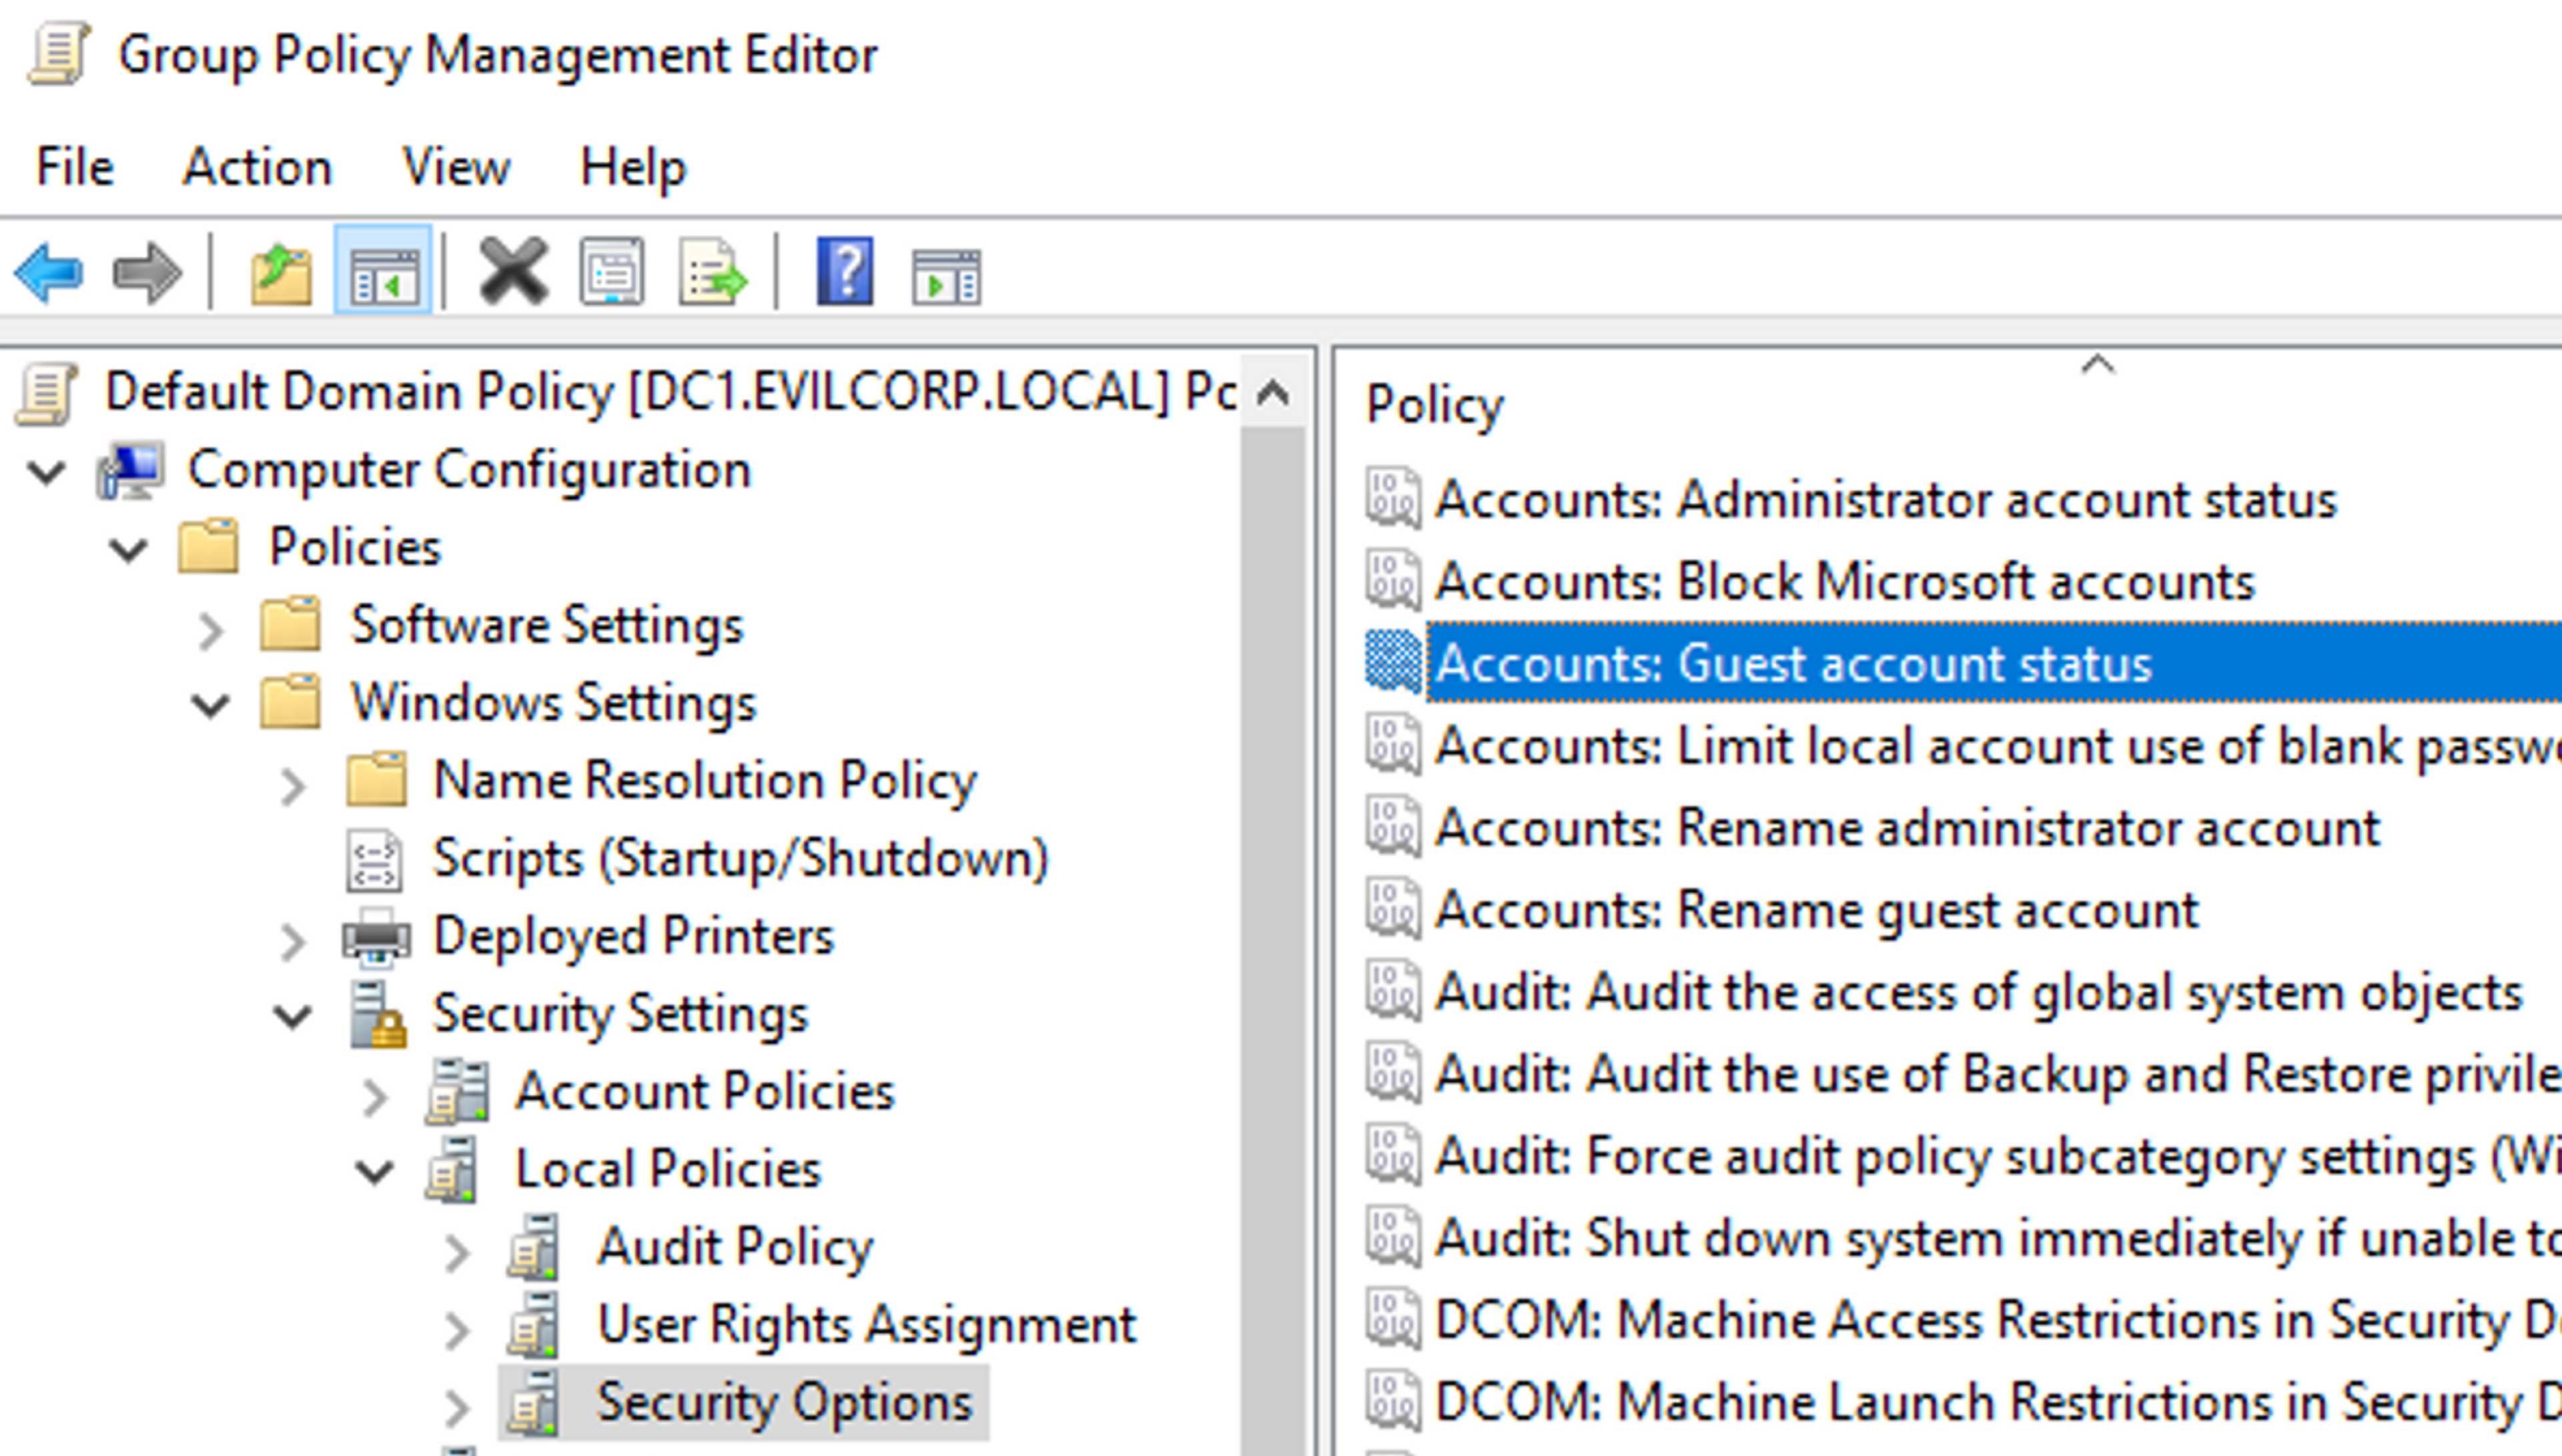This screenshot has width=2562, height=1456.
Task: Open the Action menu
Action: [x=257, y=167]
